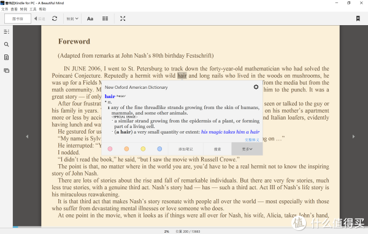
Task: Open the flashcards icon in the sidebar
Action: coord(7,70)
